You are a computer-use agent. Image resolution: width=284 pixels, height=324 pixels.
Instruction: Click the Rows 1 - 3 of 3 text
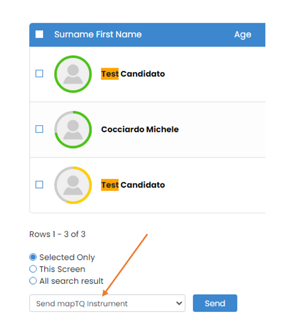coord(58,234)
